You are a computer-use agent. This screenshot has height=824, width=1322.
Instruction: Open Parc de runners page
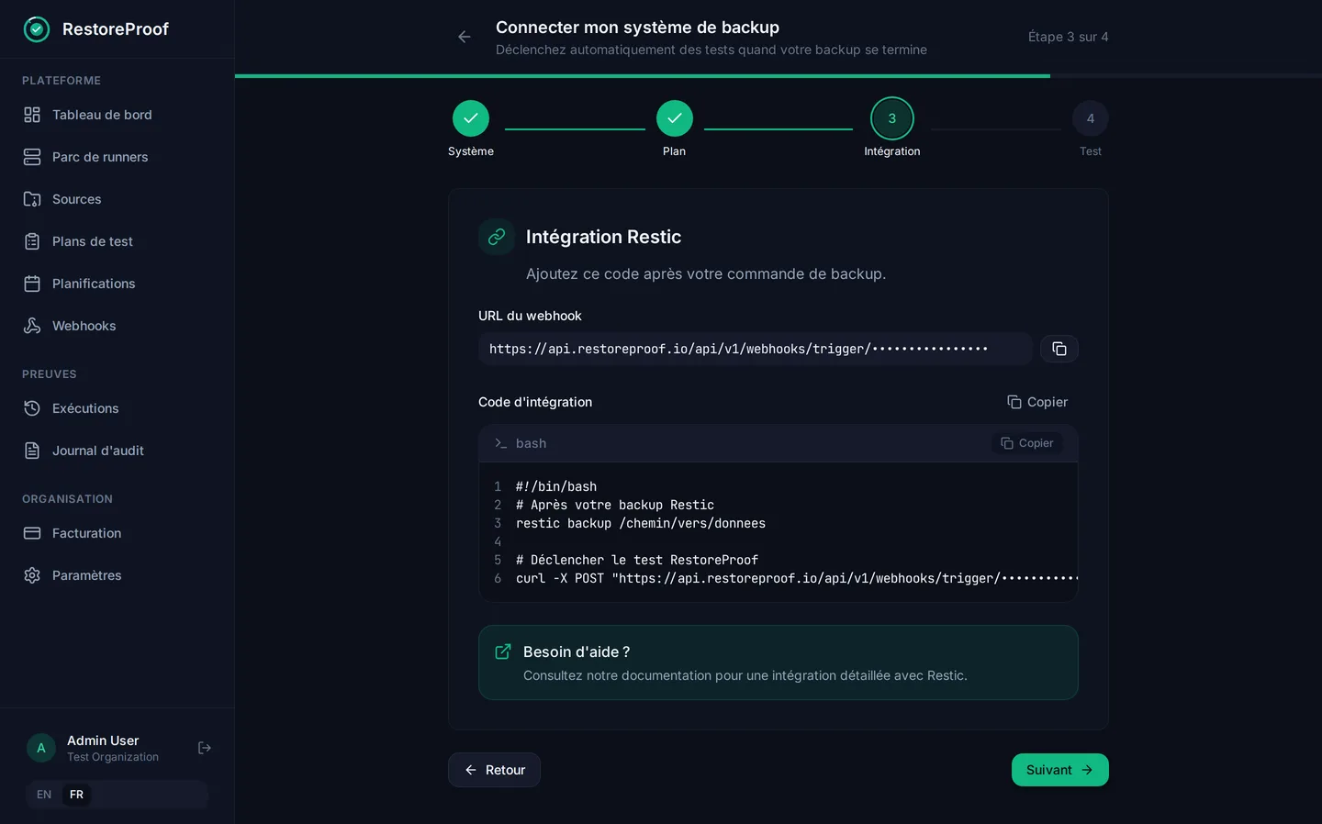(117, 157)
